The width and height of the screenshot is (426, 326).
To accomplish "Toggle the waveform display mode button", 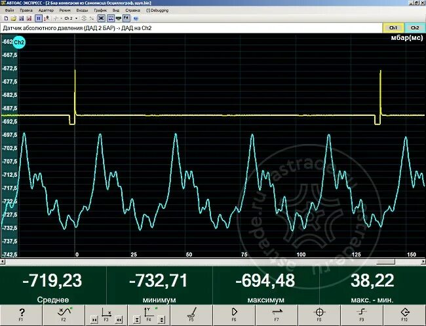I will 111,18.
